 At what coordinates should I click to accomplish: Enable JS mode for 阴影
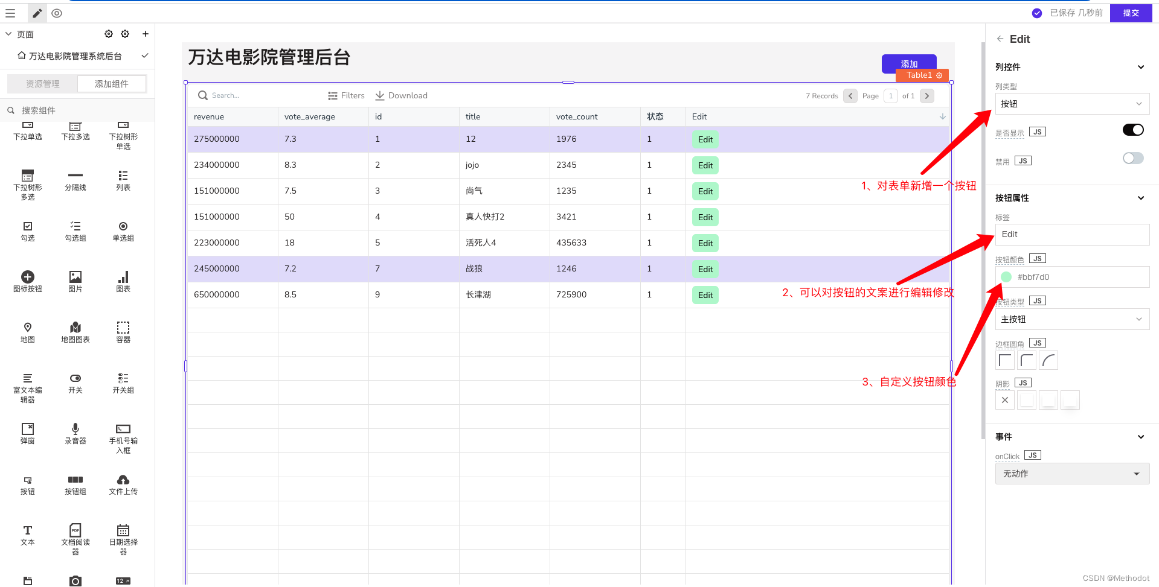point(1023,383)
